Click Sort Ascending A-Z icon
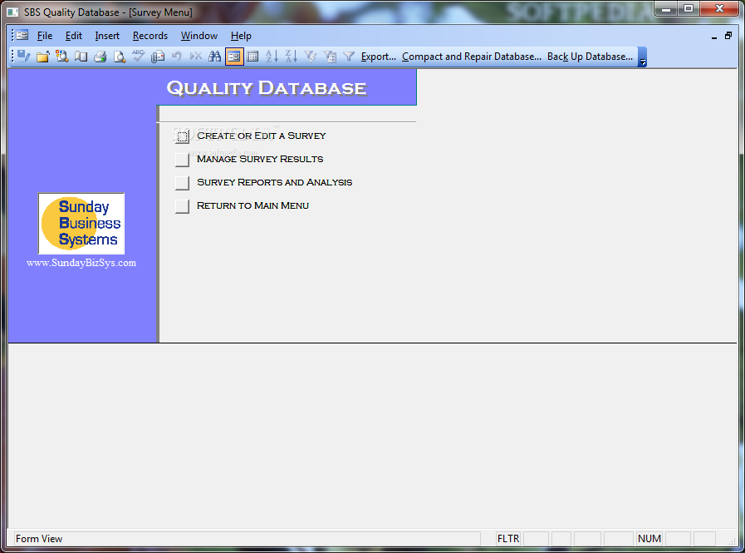This screenshot has height=553, width=745. pyautogui.click(x=272, y=57)
